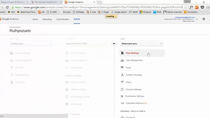Expand the Watermark peru view dropdown
This screenshot has width=210, height=118.
tap(141, 44)
